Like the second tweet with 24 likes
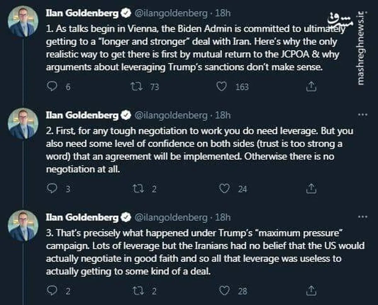Image resolution: width=378 pixels, height=305 pixels. pyautogui.click(x=224, y=188)
